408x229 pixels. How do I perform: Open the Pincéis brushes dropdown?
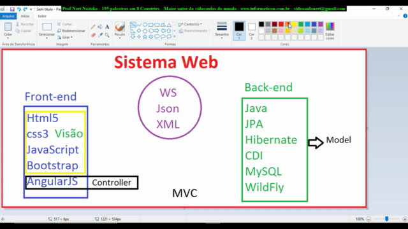click(x=120, y=38)
